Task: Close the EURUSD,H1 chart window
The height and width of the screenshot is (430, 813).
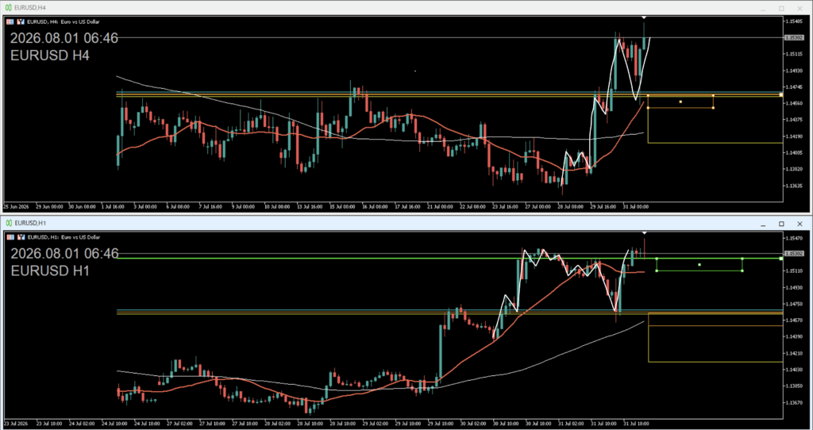Action: (800, 224)
